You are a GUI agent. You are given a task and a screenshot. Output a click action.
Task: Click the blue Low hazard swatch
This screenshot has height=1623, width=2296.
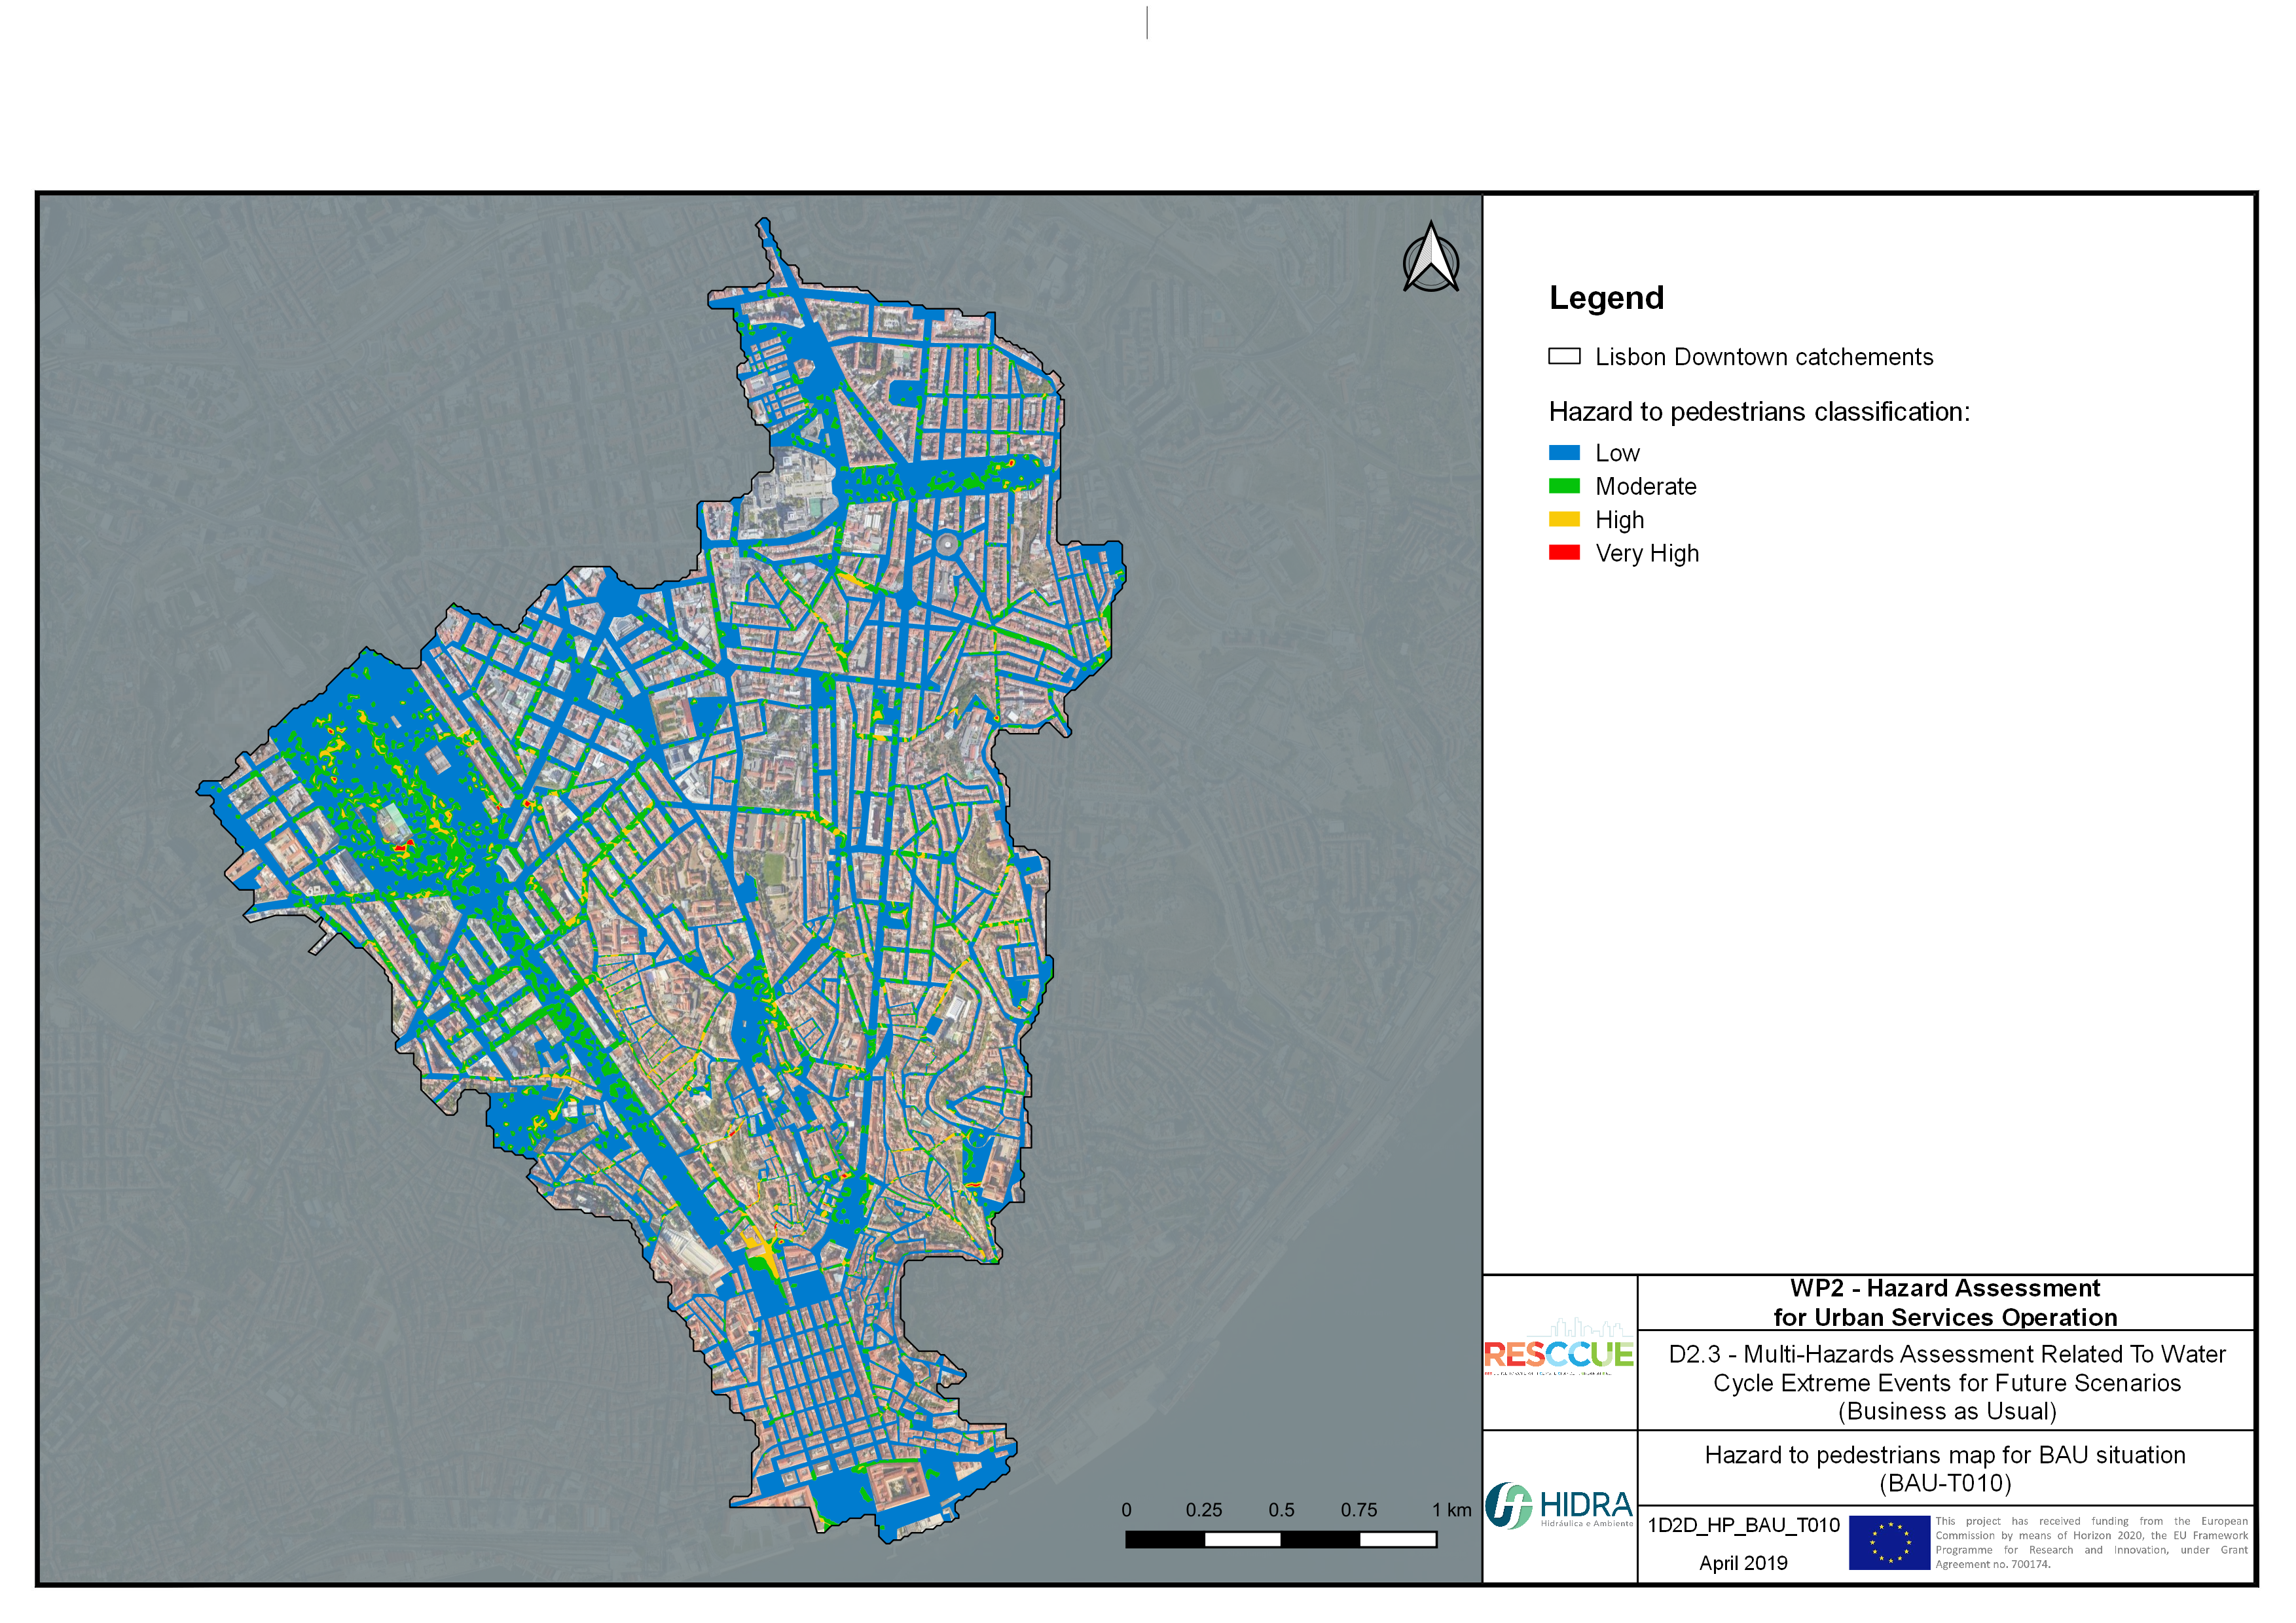[1564, 453]
